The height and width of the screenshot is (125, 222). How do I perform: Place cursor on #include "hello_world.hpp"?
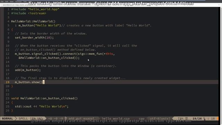[x=35, y=9]
